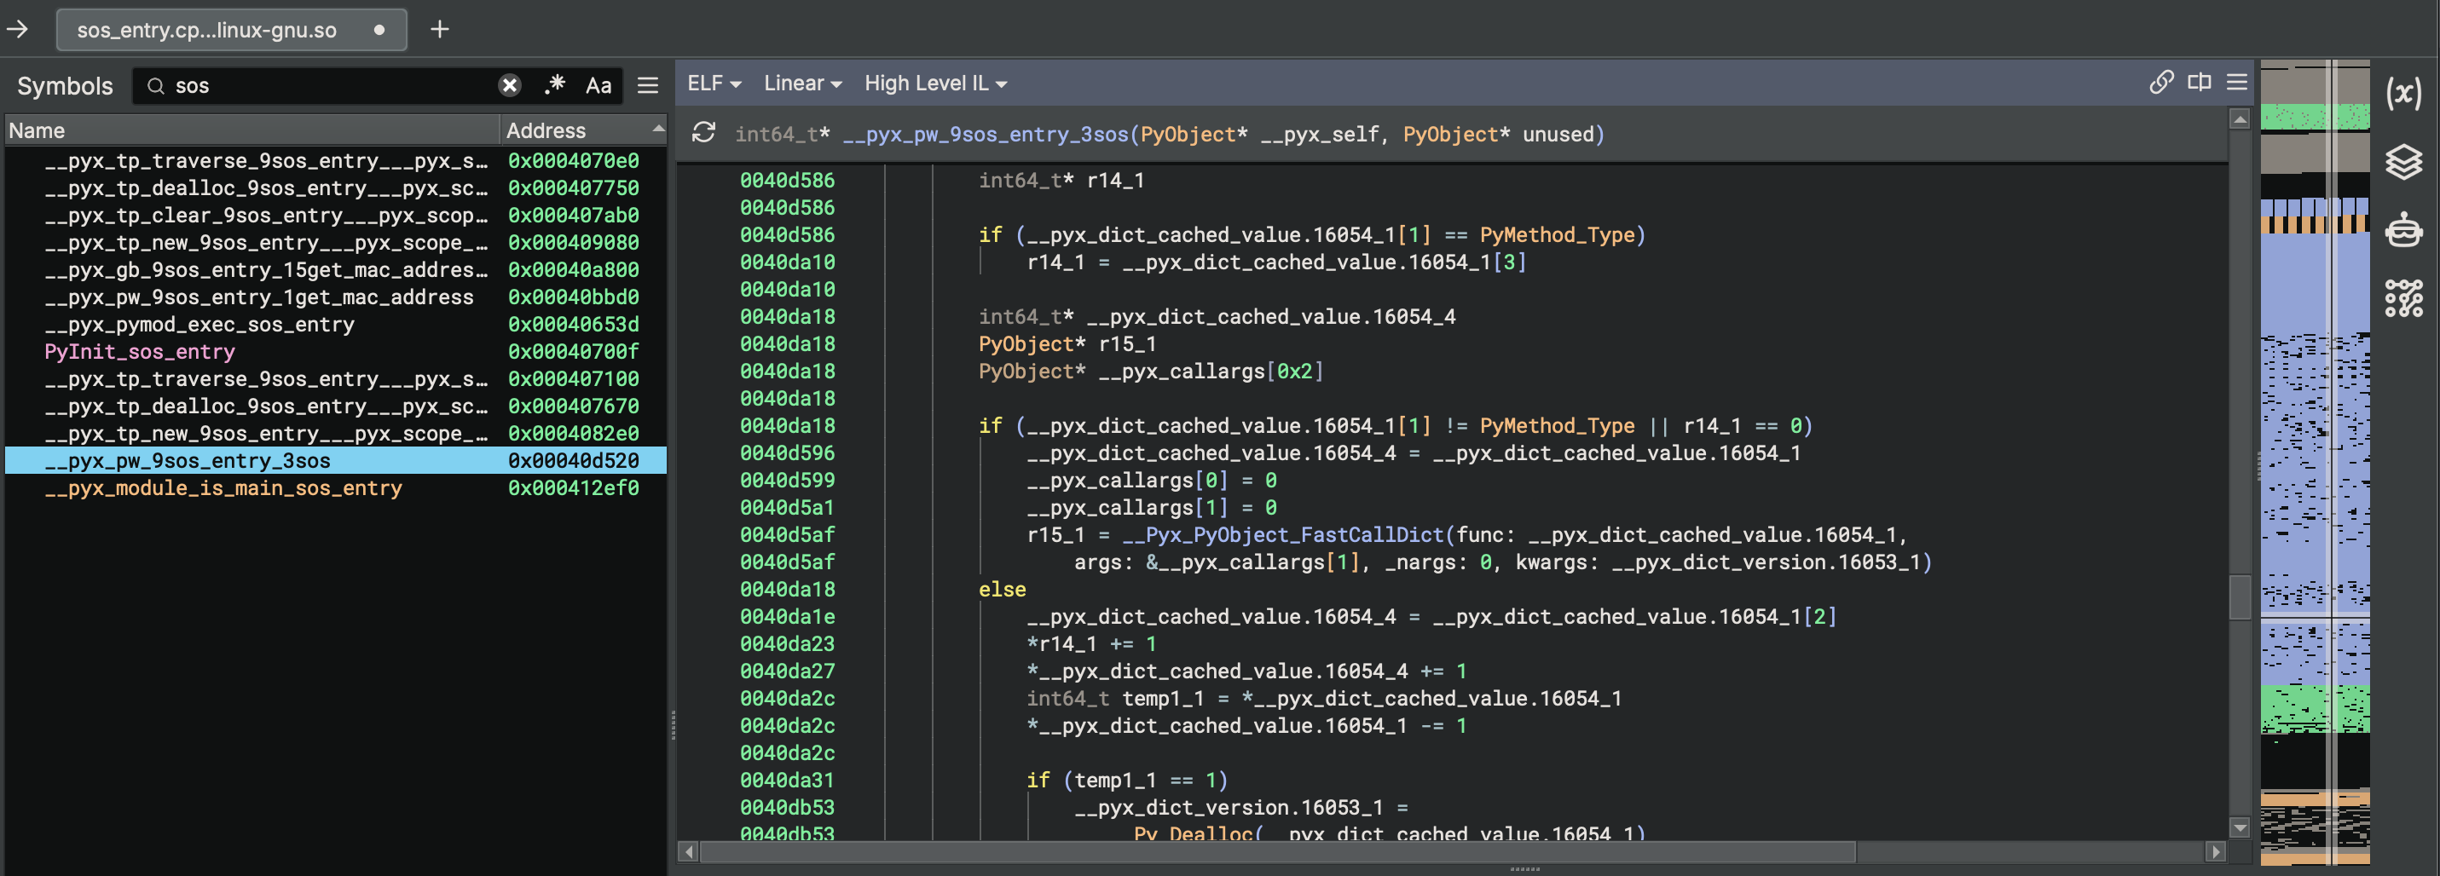Open the Symbols panel hamburger menu
This screenshot has height=876, width=2440.
tap(648, 86)
